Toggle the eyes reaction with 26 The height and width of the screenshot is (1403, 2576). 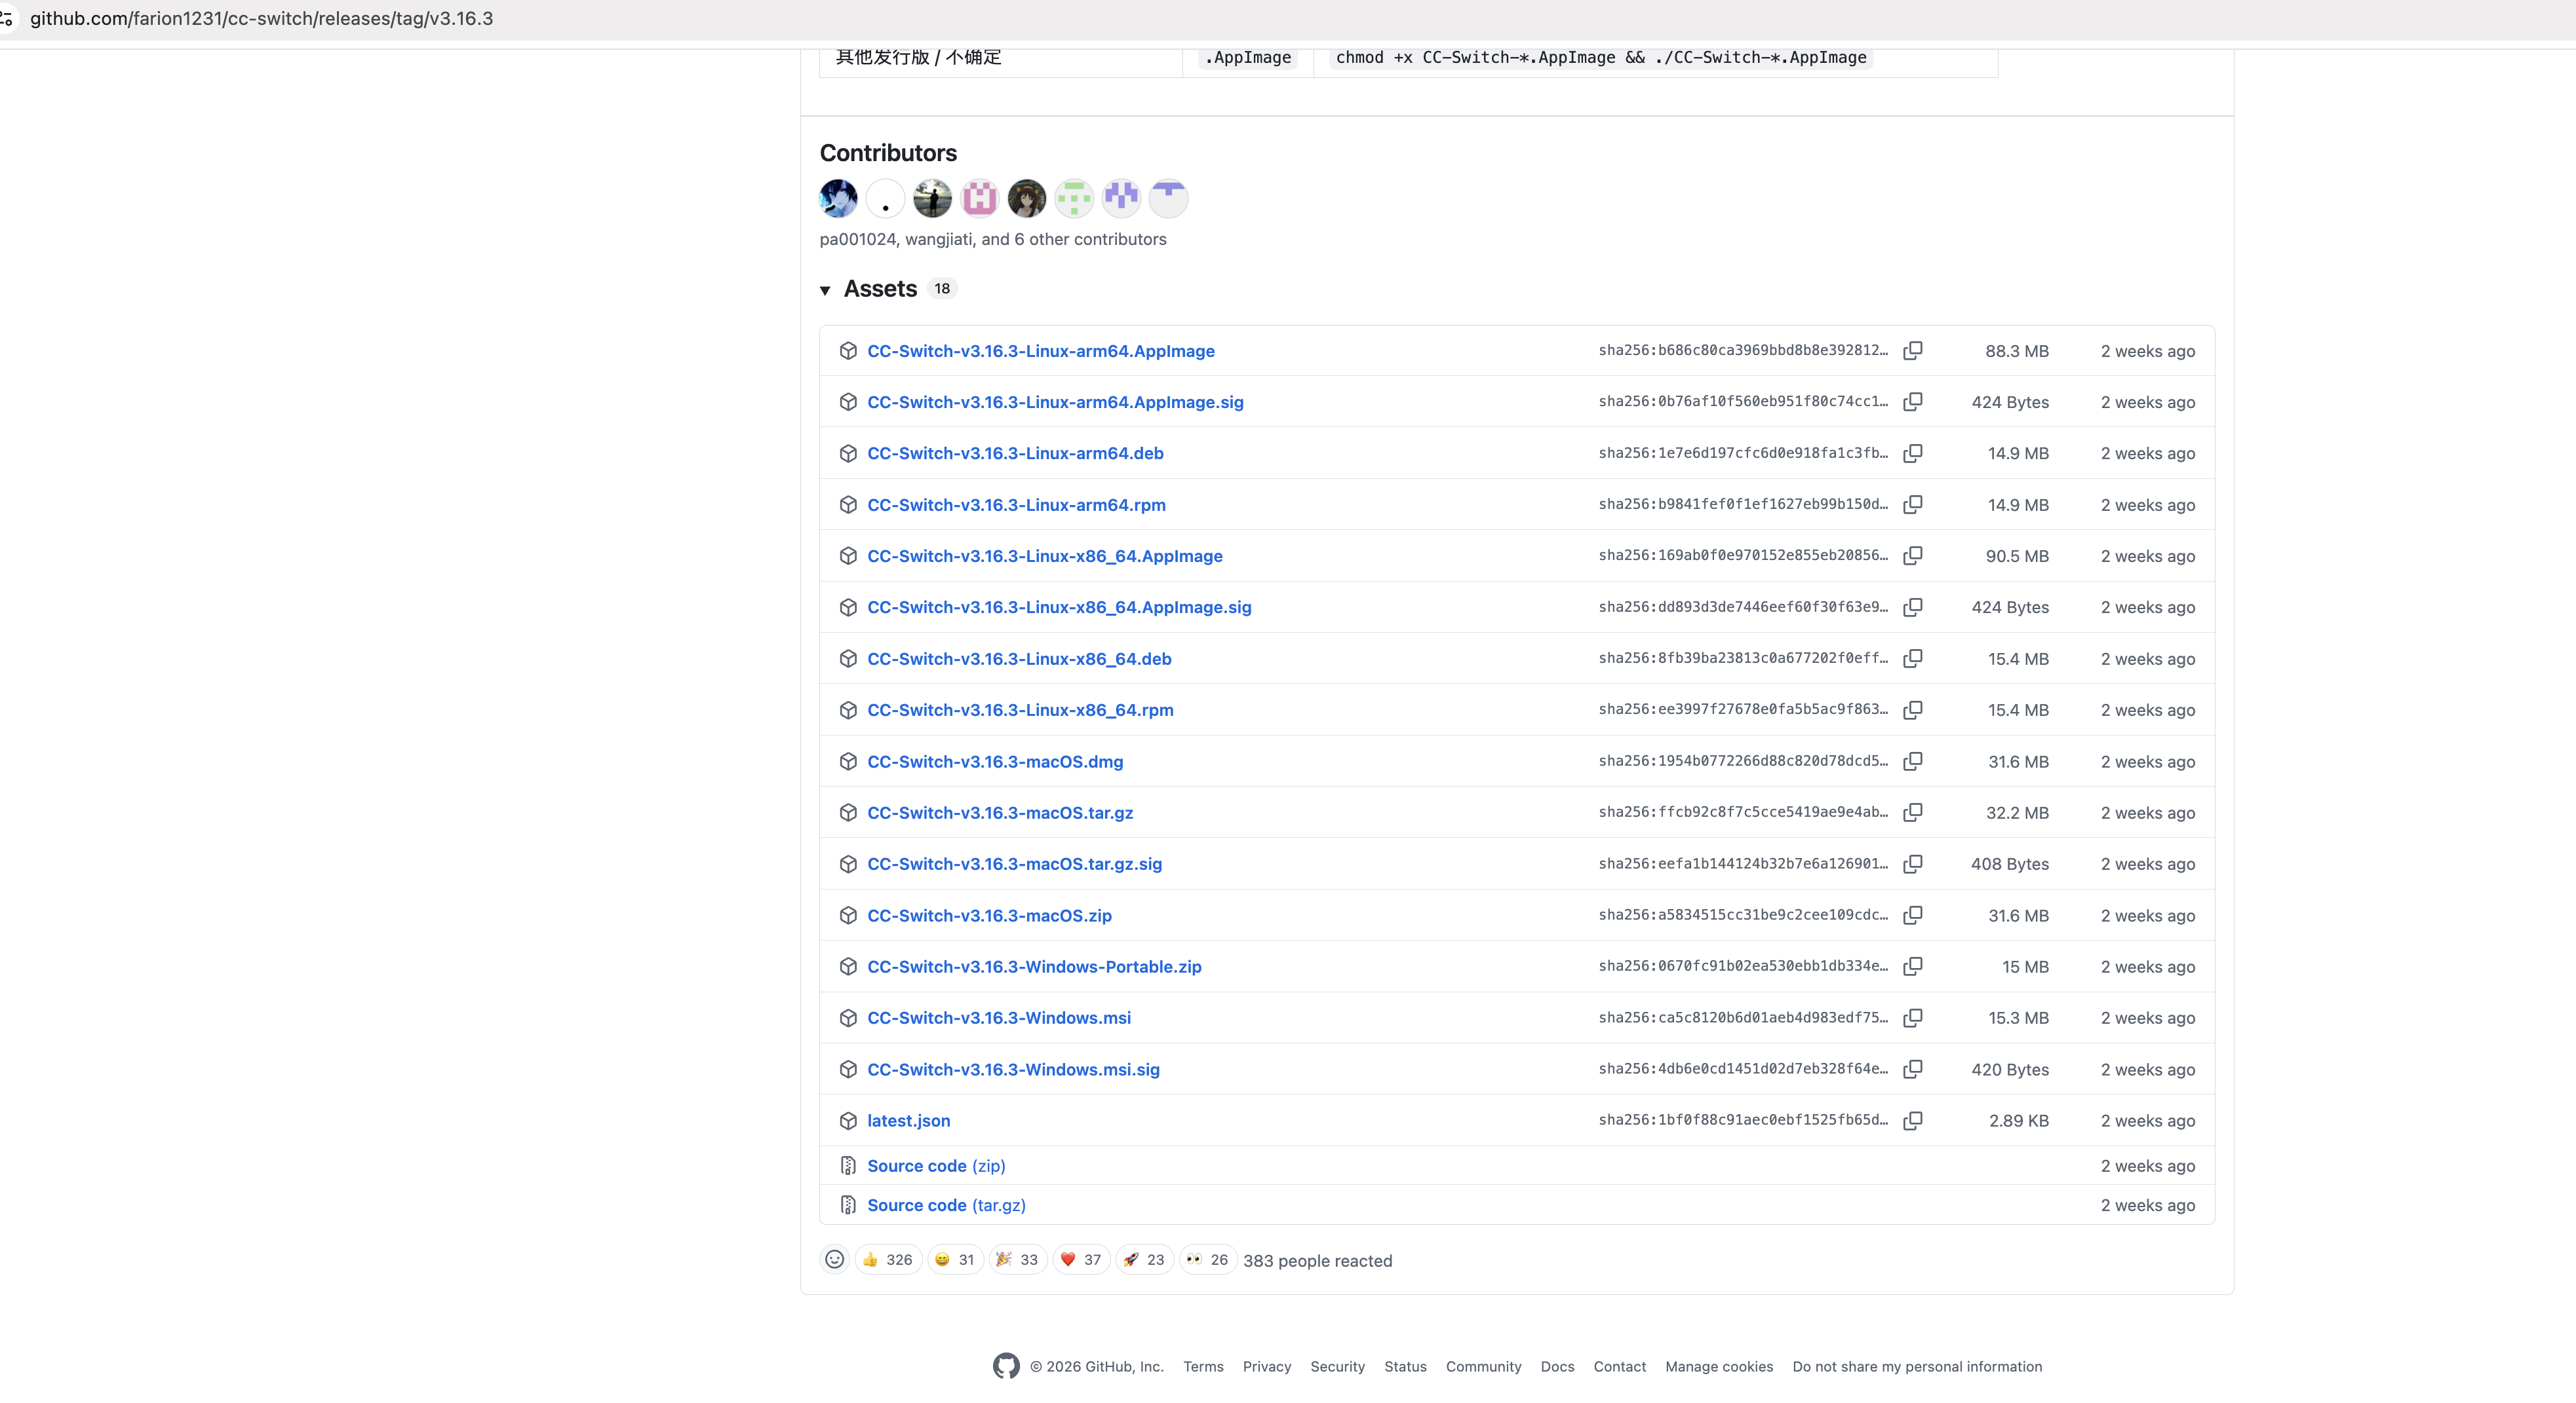point(1207,1260)
